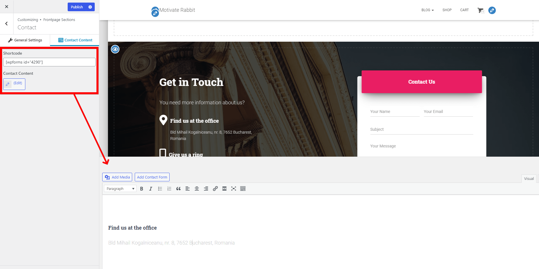The width and height of the screenshot is (539, 269).
Task: Open the Paragraph format dropdown
Action: (120, 189)
